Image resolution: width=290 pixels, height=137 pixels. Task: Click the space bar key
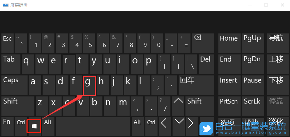tap(93, 127)
